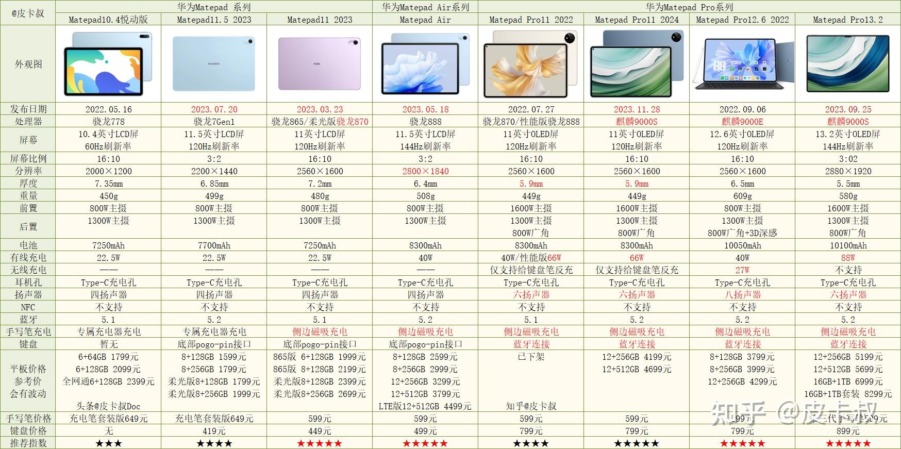Click the 508g weight cell
This screenshot has width=901, height=449.
(x=425, y=196)
